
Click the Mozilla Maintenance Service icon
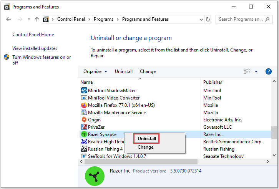[x=84, y=113]
